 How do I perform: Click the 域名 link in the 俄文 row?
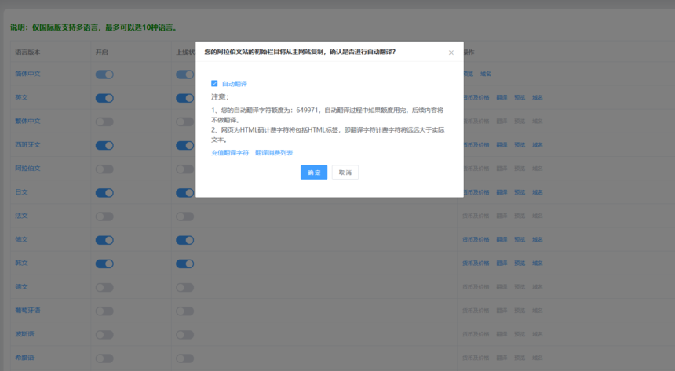pos(537,240)
